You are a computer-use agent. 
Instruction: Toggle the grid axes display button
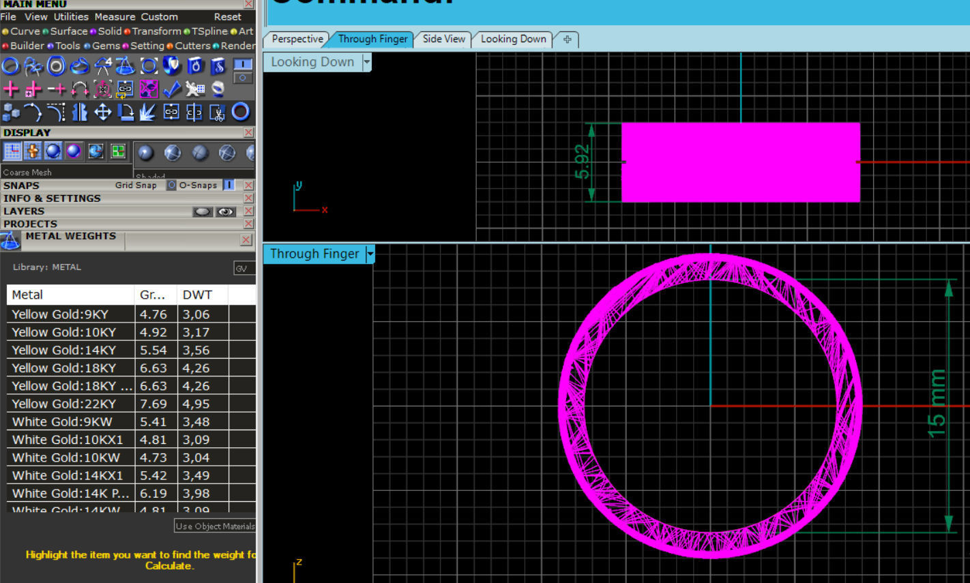click(x=12, y=151)
